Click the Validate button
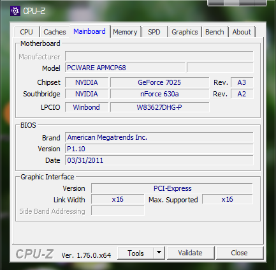276x270 pixels. 190,253
